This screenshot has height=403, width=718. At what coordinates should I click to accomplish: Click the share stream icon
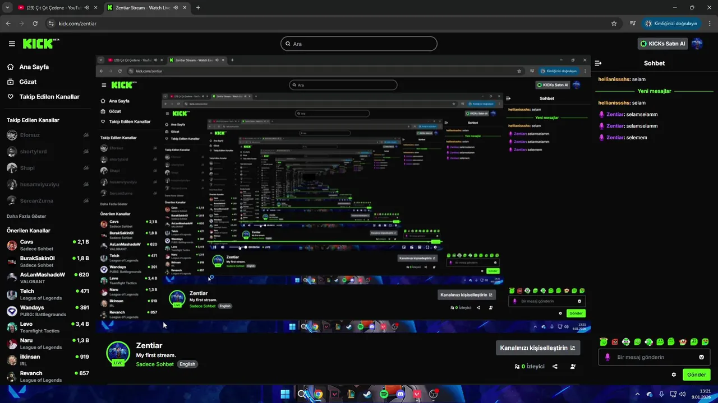(x=555, y=367)
